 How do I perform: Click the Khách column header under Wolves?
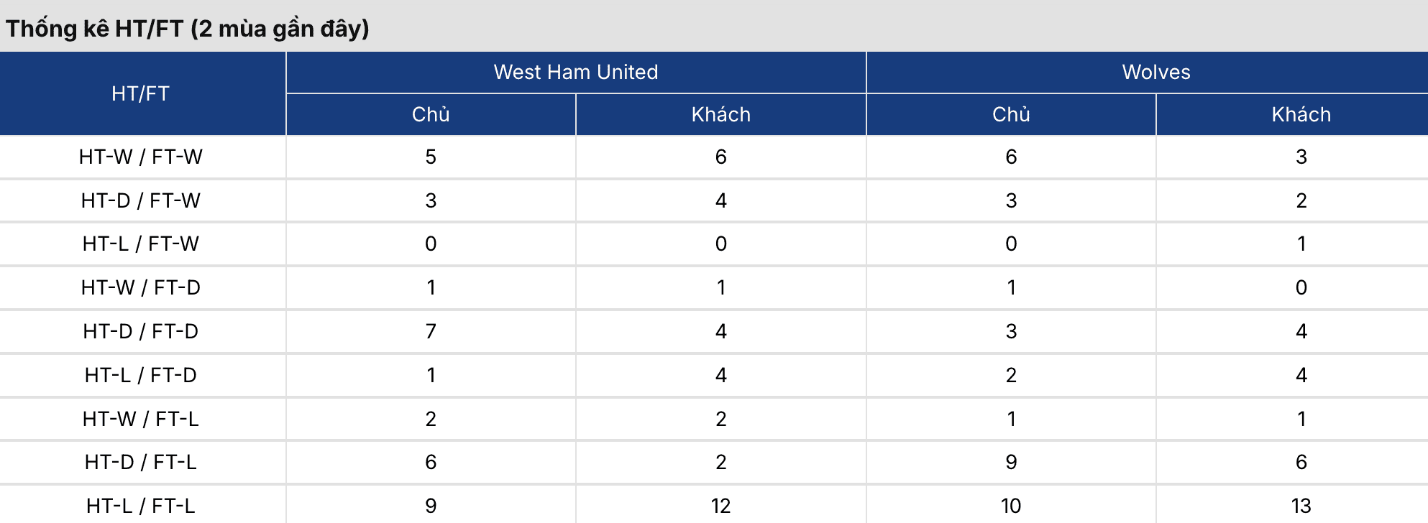point(1301,114)
